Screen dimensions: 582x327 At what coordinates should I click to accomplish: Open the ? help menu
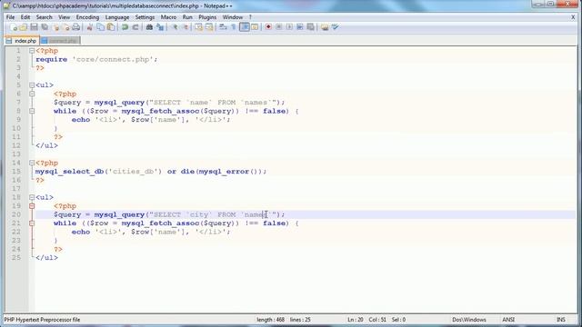click(251, 17)
